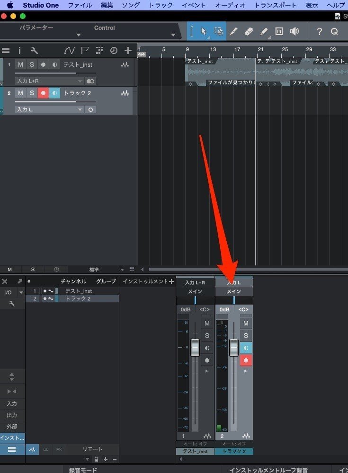Choose the Split tool
348x473 pixels.
pos(234,31)
